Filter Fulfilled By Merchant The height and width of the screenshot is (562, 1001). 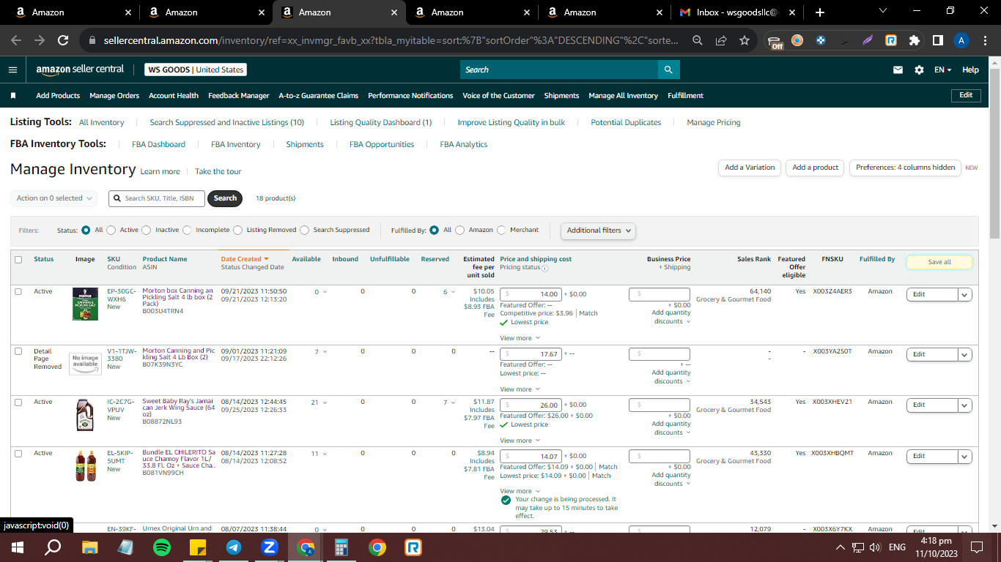click(502, 231)
